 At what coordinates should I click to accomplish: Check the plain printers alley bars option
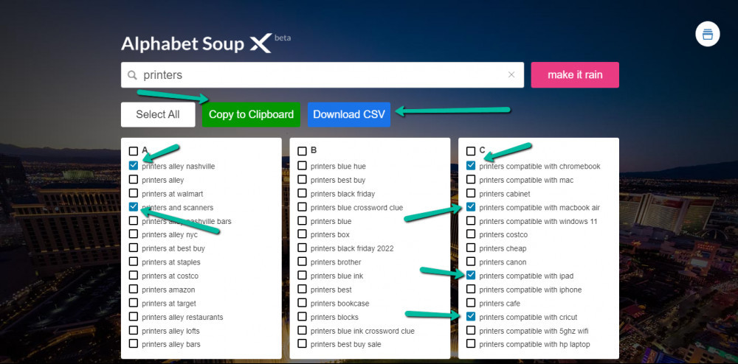133,344
